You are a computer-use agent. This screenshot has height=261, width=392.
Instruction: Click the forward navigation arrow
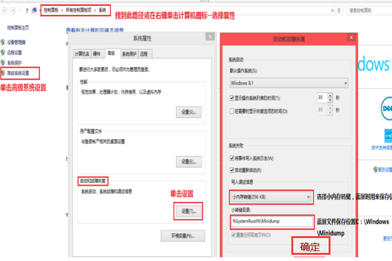(13, 11)
